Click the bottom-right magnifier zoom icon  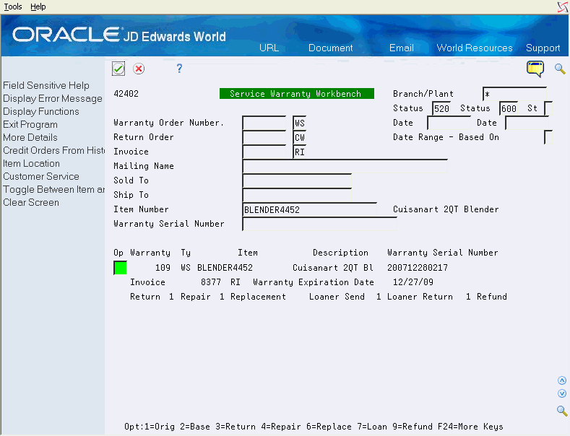click(x=562, y=411)
